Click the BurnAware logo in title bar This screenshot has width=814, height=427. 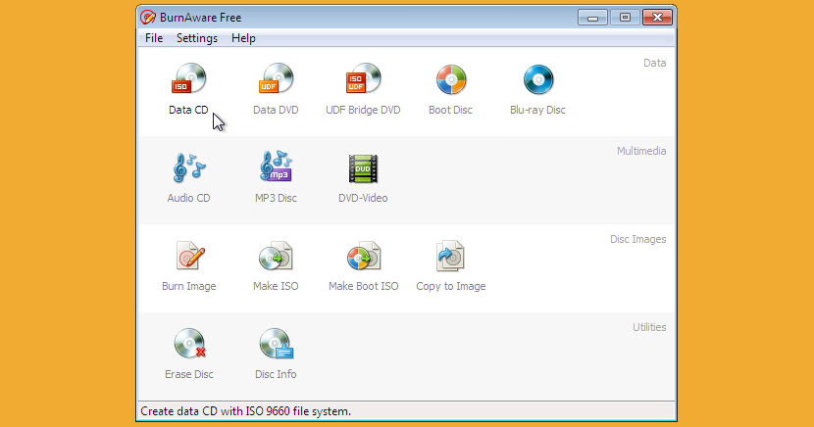click(148, 17)
